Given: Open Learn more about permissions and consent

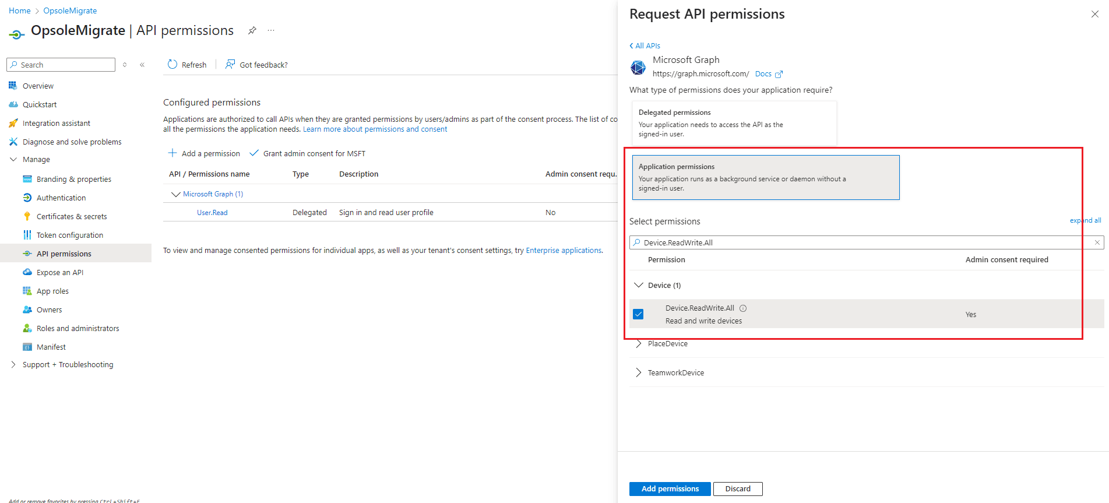Looking at the screenshot, I should [x=375, y=129].
